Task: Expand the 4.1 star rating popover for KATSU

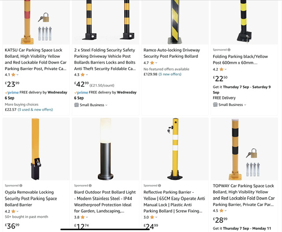Action: tap(18, 75)
